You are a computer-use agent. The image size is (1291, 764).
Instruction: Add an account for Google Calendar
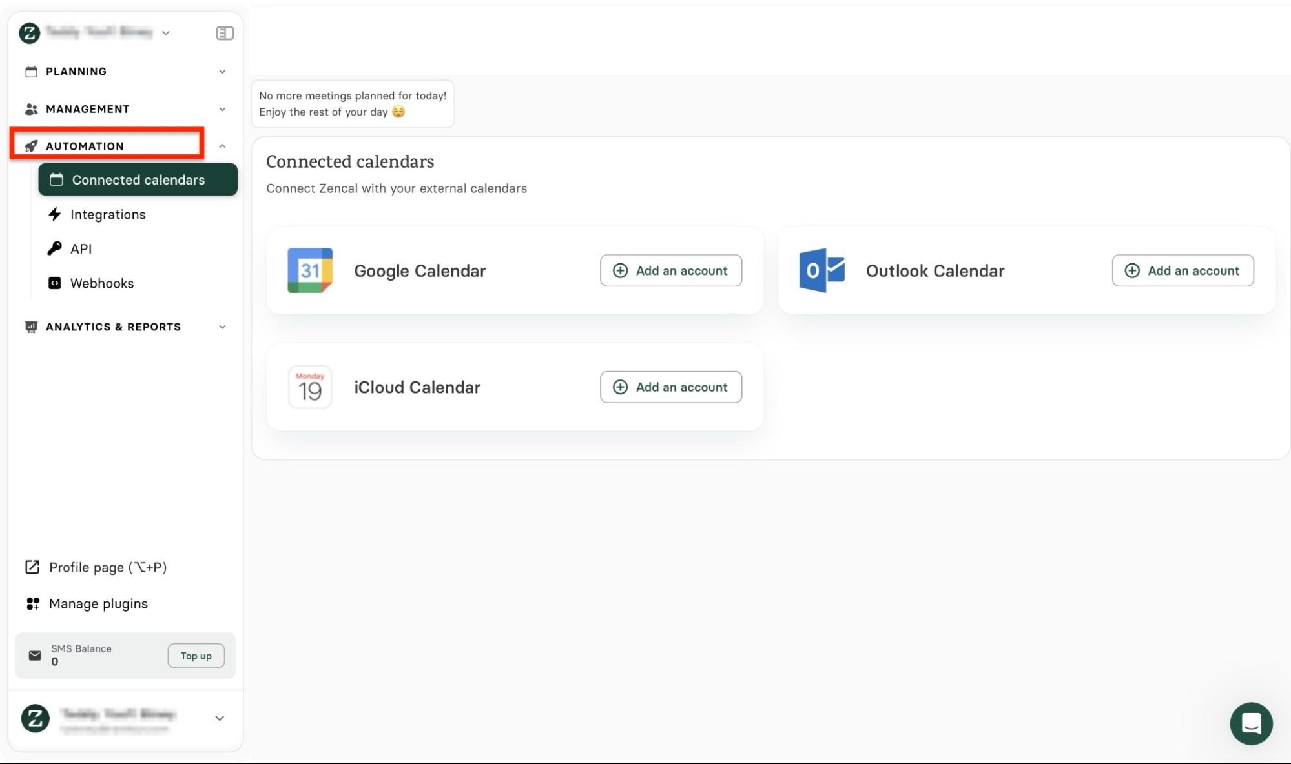(x=670, y=270)
